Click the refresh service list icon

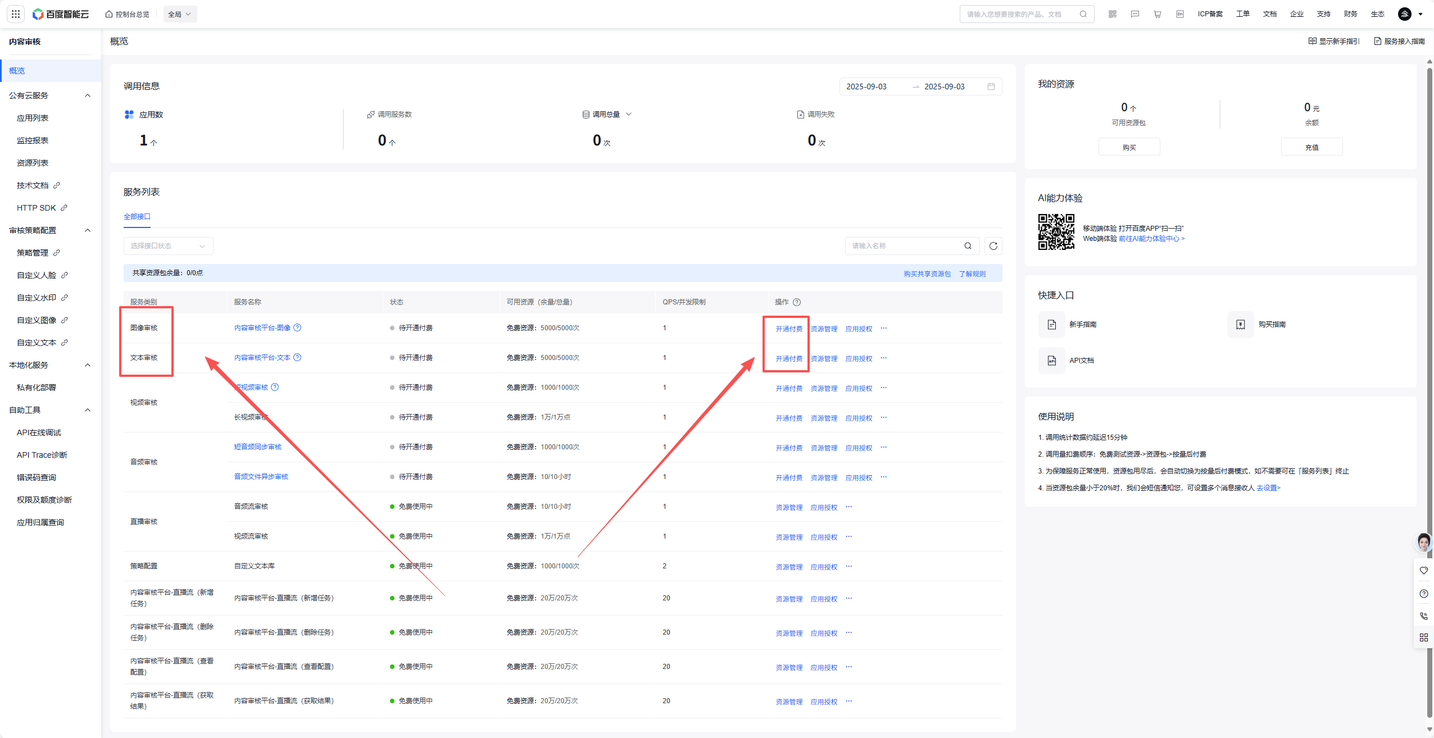993,246
